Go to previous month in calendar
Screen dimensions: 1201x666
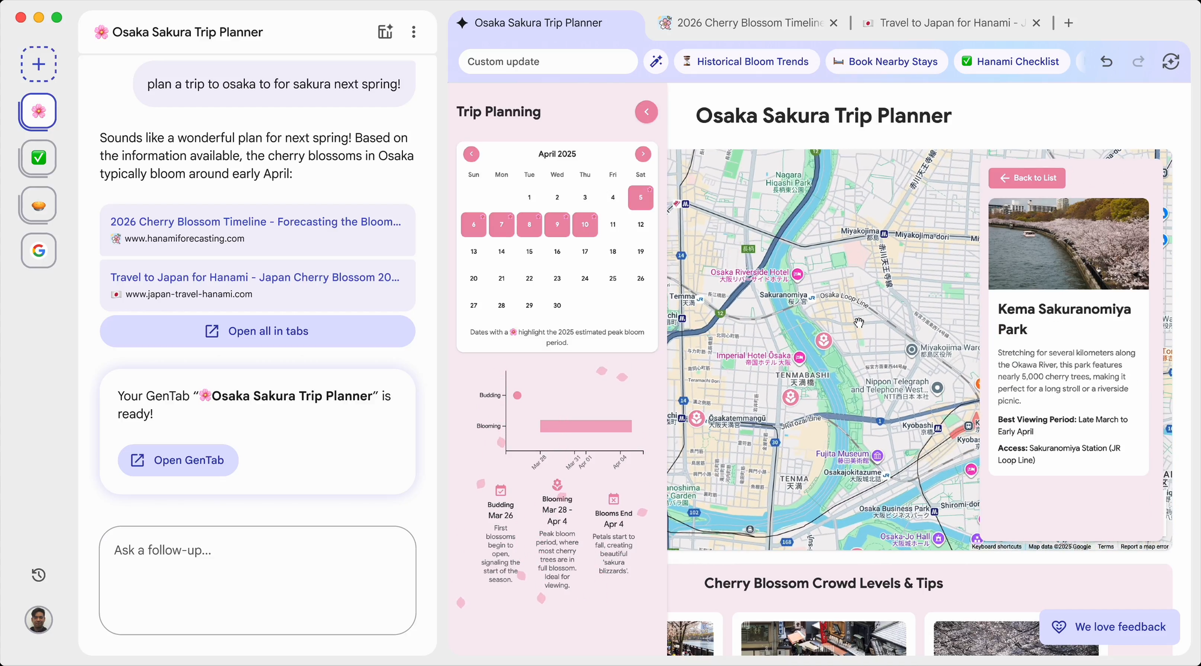pos(471,154)
